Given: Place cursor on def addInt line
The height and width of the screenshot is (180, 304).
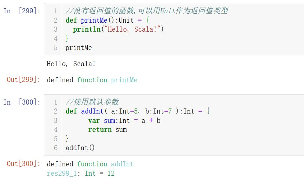Looking at the screenshot, I should pos(137,111).
